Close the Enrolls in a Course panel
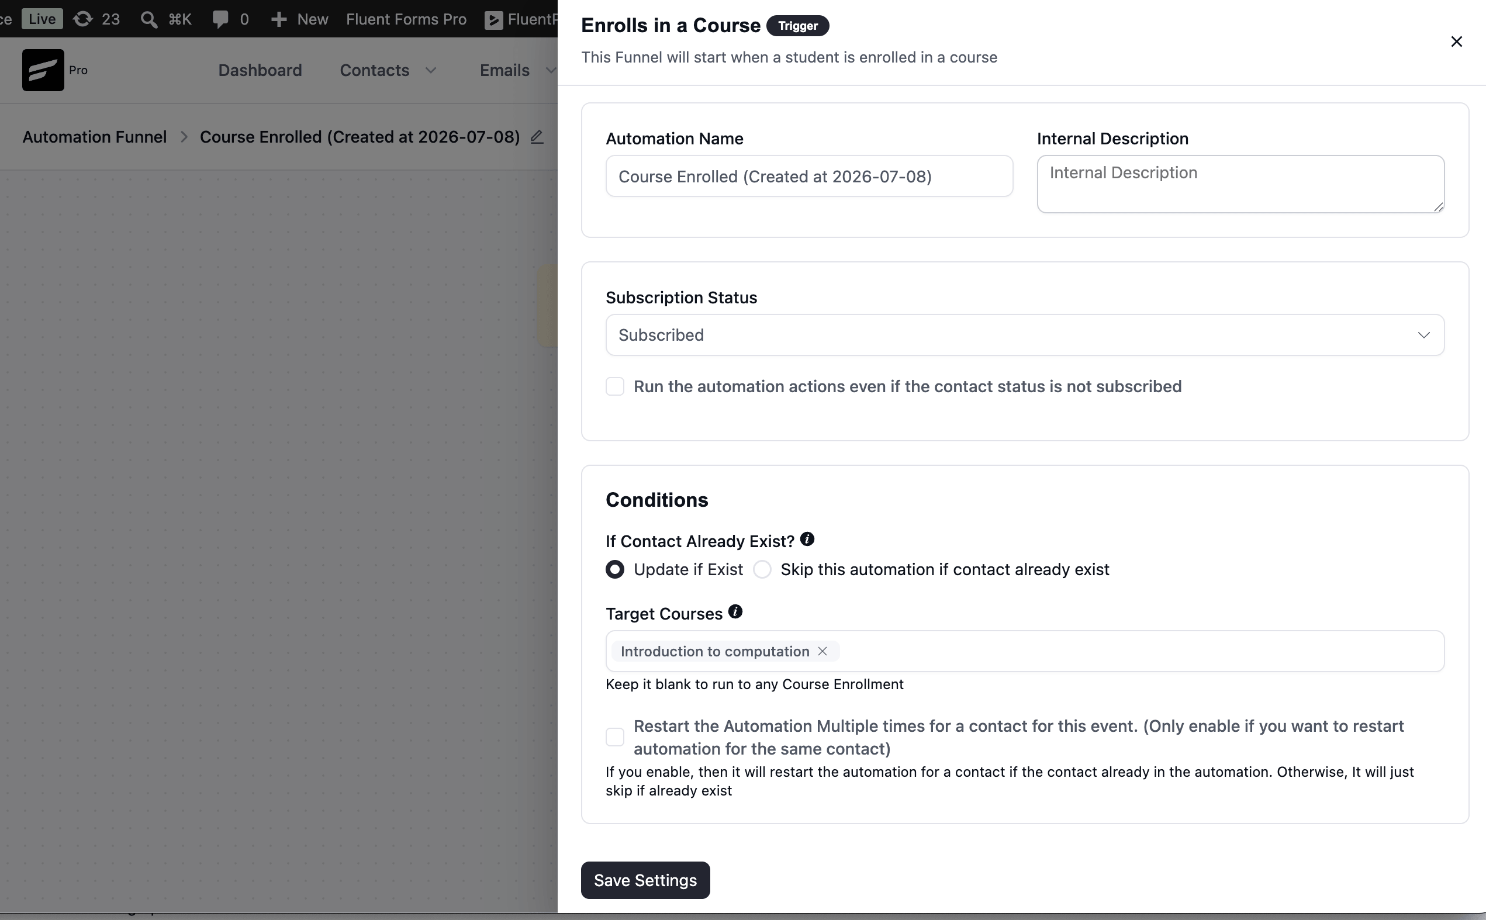This screenshot has width=1486, height=920. point(1456,41)
